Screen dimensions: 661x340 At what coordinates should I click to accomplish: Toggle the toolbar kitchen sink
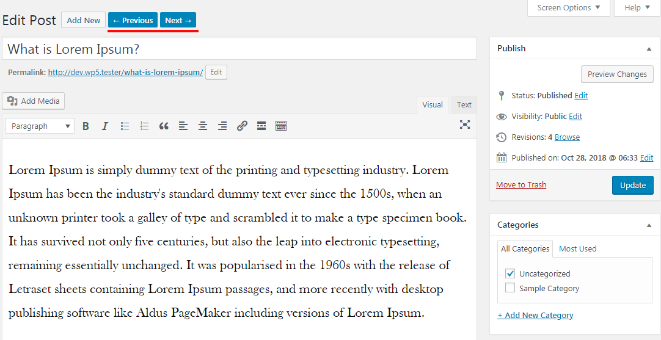point(281,126)
